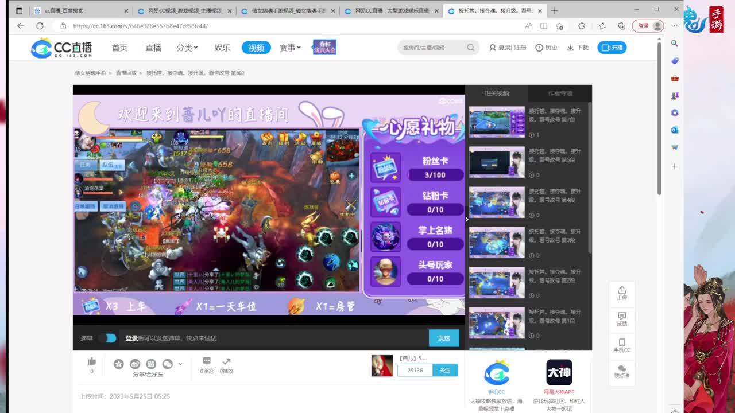This screenshot has width=735, height=413.
Task: Click the 注册 link in header
Action: pyautogui.click(x=520, y=48)
